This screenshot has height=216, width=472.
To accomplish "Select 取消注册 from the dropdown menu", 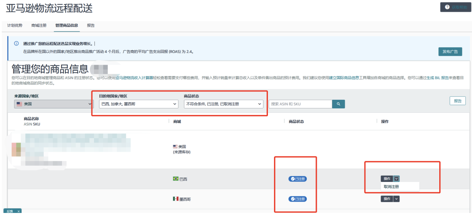I will [x=391, y=186].
